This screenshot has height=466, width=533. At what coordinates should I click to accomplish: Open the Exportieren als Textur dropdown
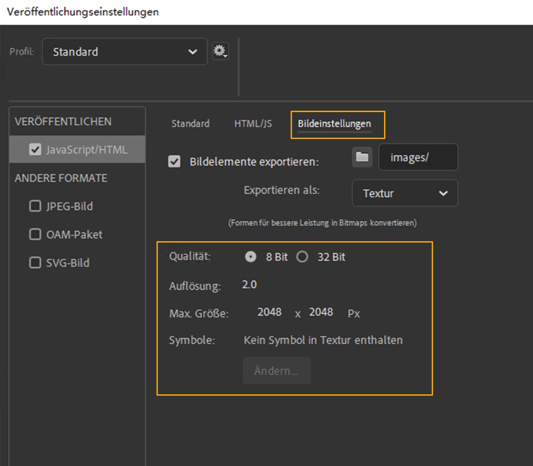pyautogui.click(x=404, y=193)
